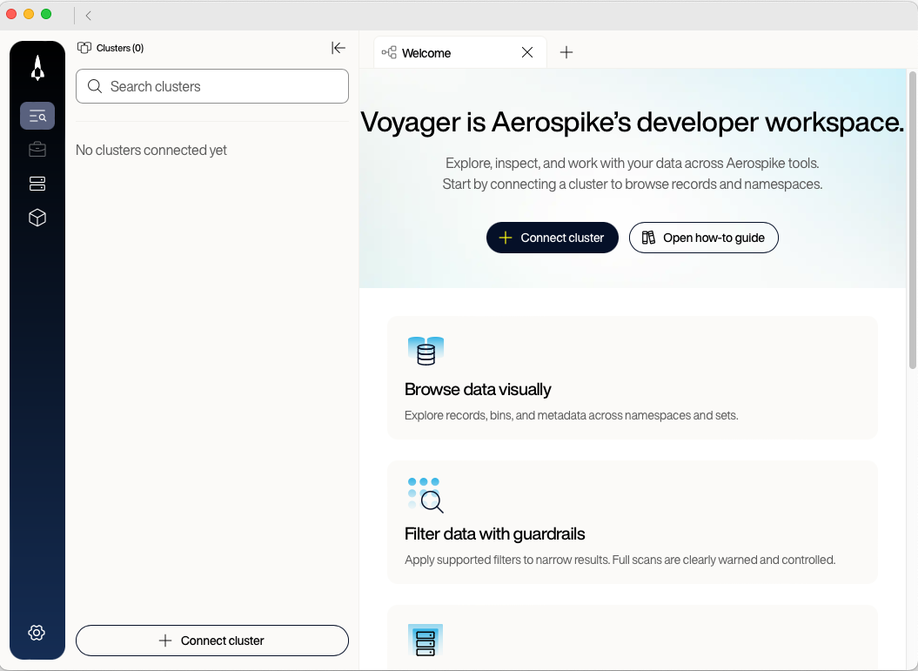Open how-to guide
This screenshot has height=671, width=918.
[x=704, y=238]
